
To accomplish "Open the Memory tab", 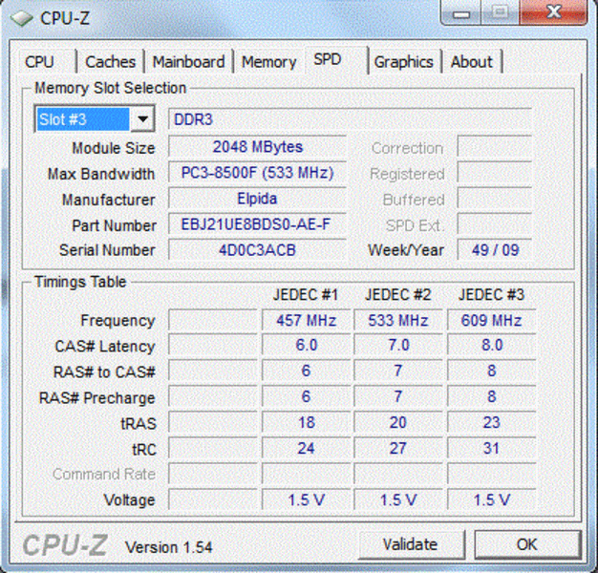I will coord(268,62).
